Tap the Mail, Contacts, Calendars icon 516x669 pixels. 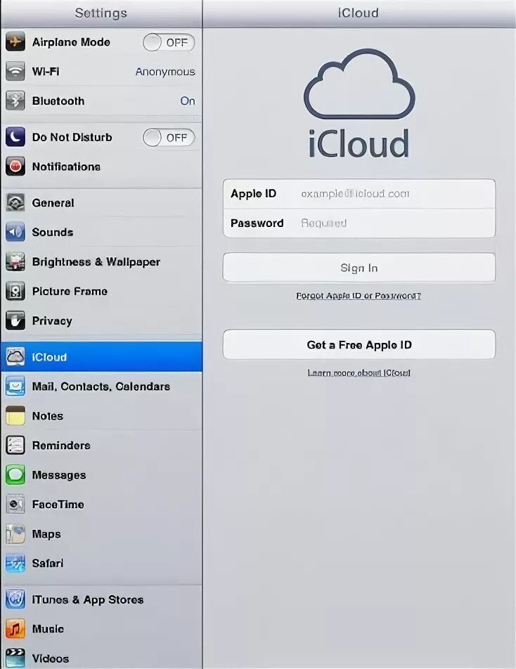point(15,386)
